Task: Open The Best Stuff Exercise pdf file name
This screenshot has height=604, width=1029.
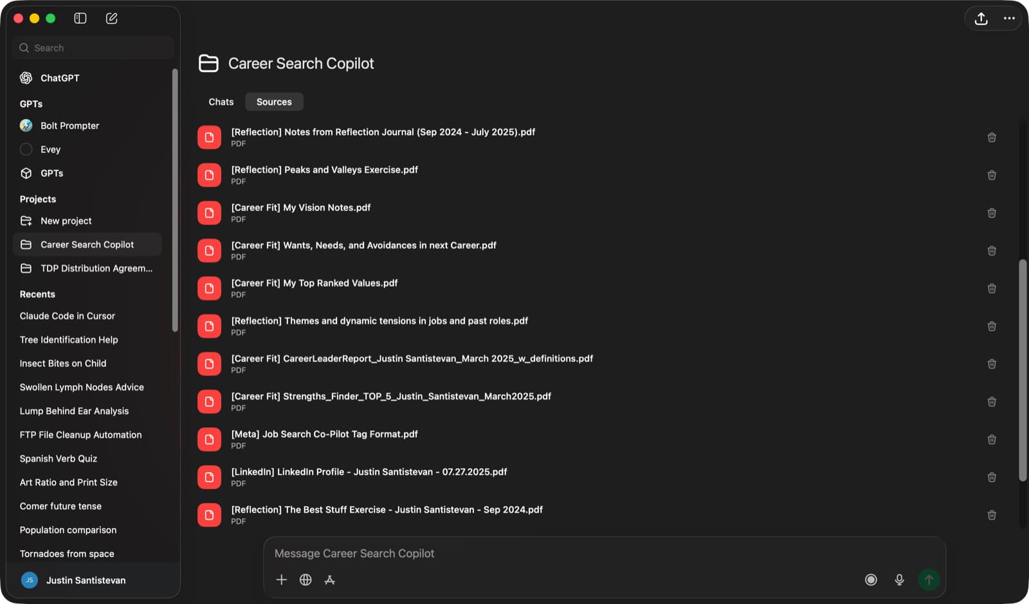Action: point(387,509)
